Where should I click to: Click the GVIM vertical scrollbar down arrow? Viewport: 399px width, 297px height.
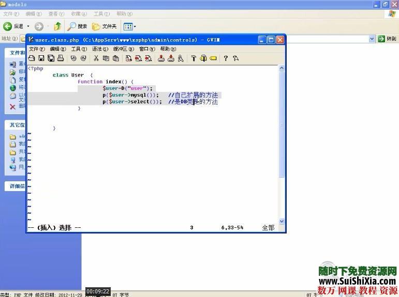coord(282,221)
